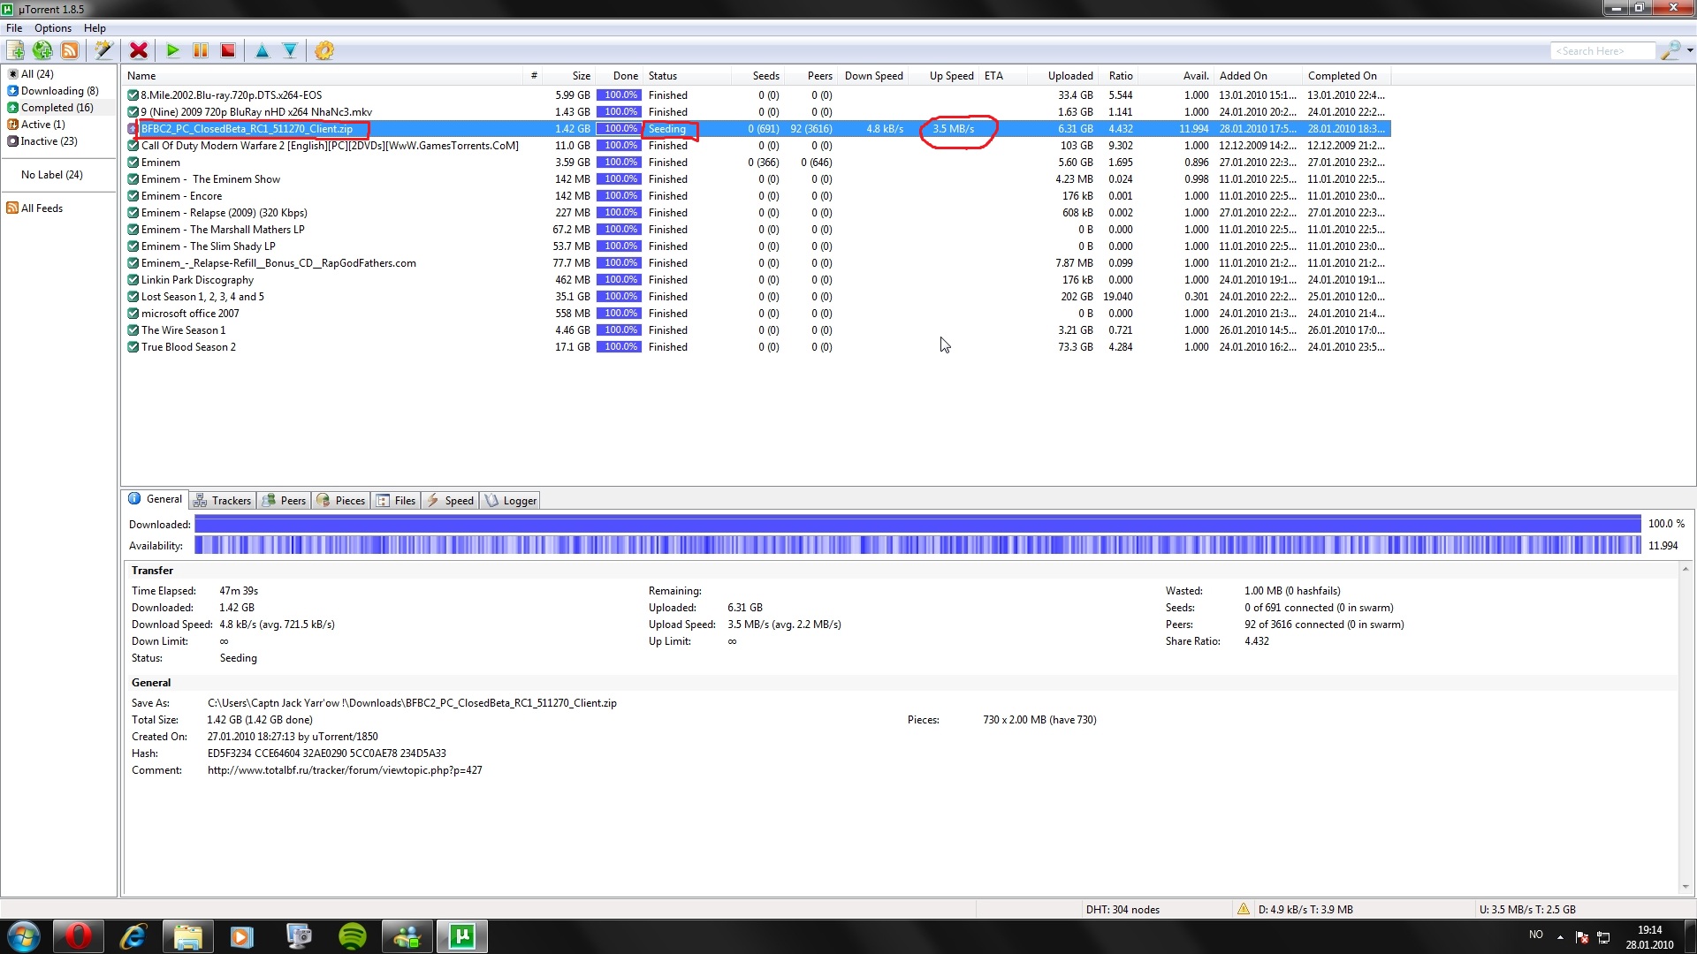Open the Options menu
The image size is (1697, 954).
pyautogui.click(x=53, y=28)
